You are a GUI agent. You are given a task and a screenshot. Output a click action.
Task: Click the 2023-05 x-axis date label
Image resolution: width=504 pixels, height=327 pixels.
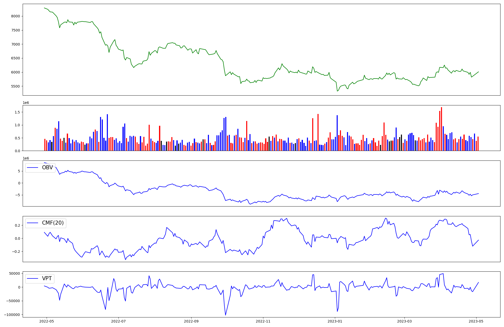tap(476, 321)
